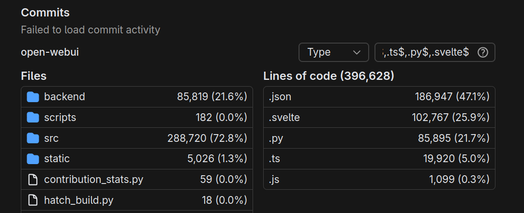Click the 19,920 (5.0%) value

(x=456, y=159)
